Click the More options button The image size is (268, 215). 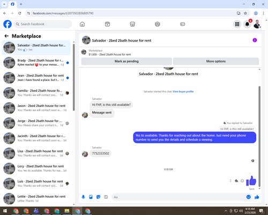click(x=216, y=61)
